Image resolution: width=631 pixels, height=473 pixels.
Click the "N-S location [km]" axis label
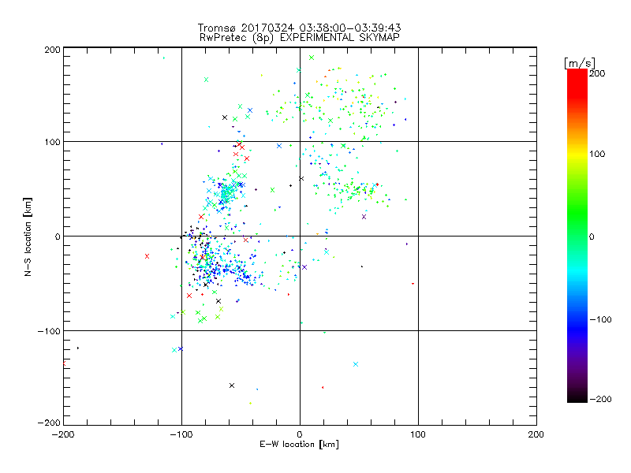coord(28,236)
